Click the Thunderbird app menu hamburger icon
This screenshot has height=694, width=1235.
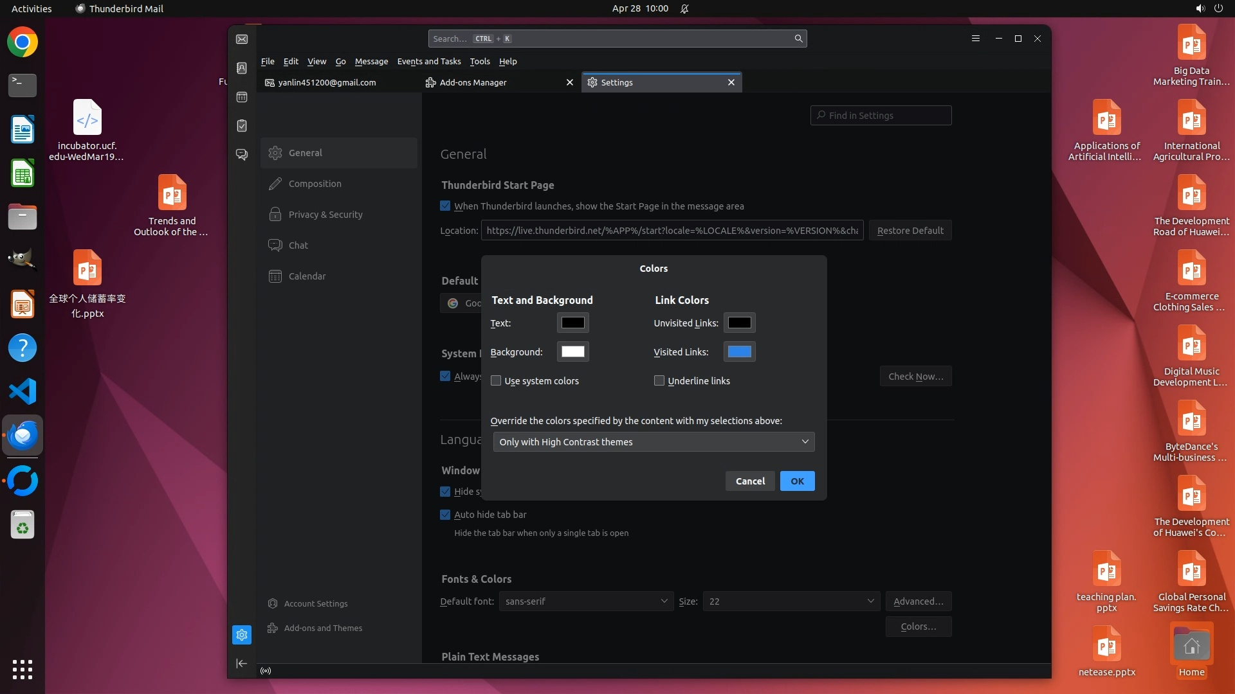(x=975, y=39)
